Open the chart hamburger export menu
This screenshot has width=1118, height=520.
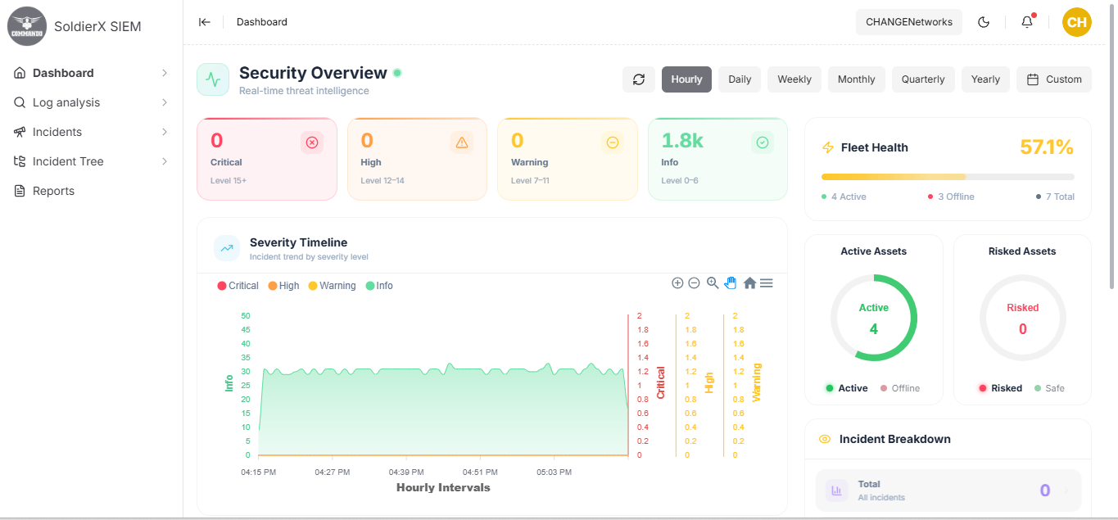coord(767,283)
